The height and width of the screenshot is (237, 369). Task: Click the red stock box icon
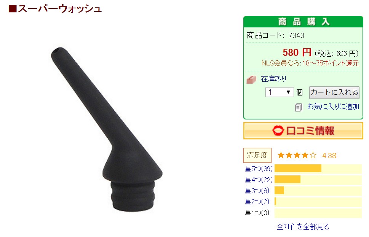coord(251,80)
